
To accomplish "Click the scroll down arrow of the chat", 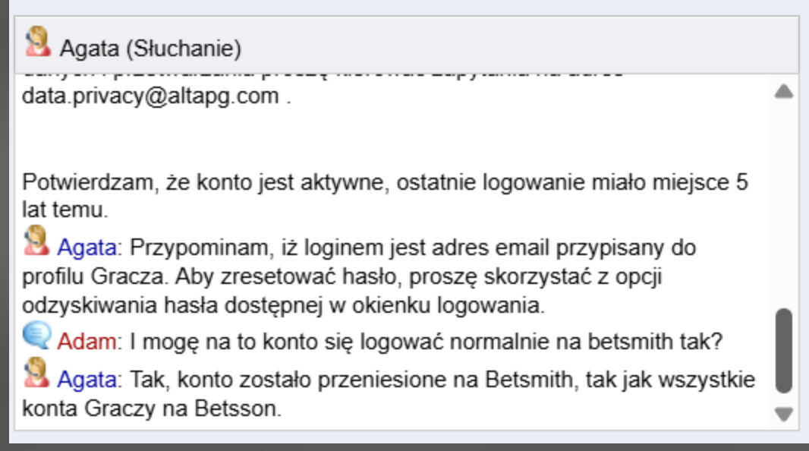I will click(x=784, y=414).
